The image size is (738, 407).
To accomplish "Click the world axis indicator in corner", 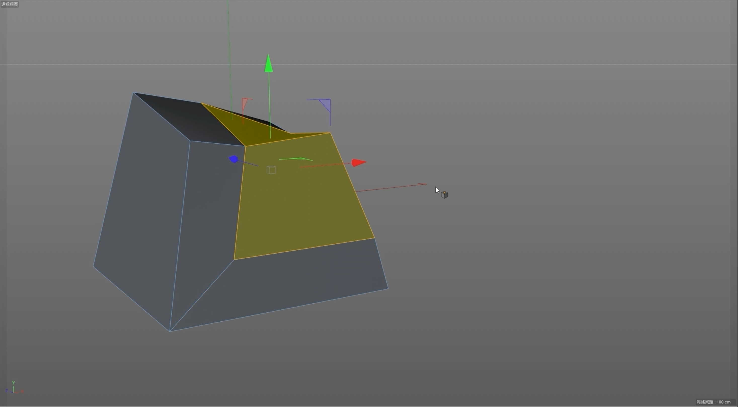I will pyautogui.click(x=14, y=388).
